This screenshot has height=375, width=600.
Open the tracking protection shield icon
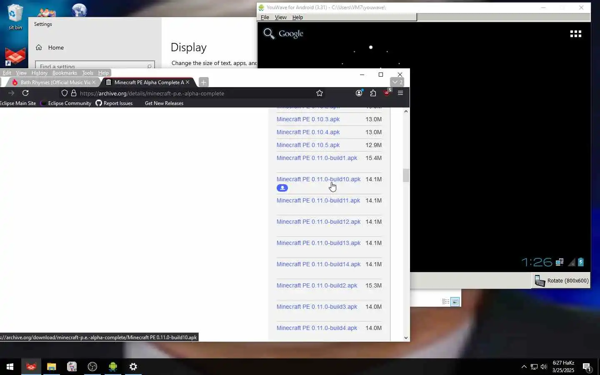pos(64,93)
